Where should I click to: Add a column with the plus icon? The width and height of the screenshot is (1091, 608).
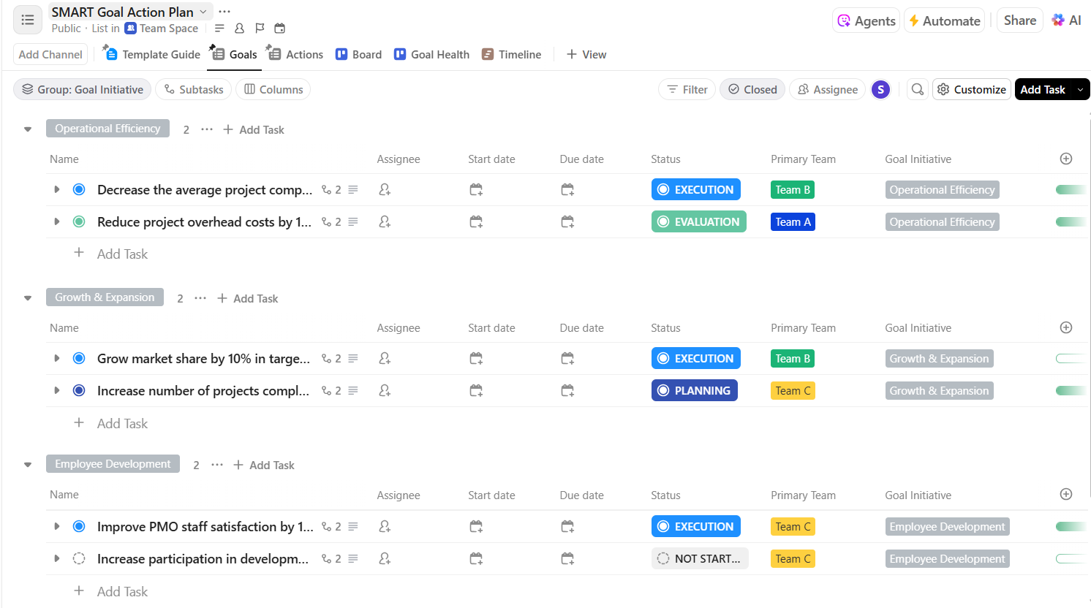tap(1066, 159)
